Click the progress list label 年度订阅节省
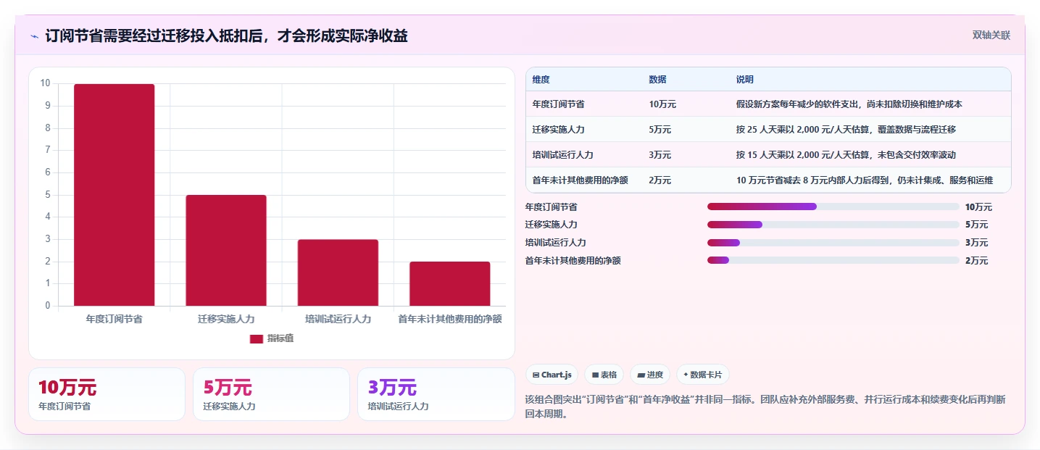This screenshot has width=1040, height=450. coord(551,207)
